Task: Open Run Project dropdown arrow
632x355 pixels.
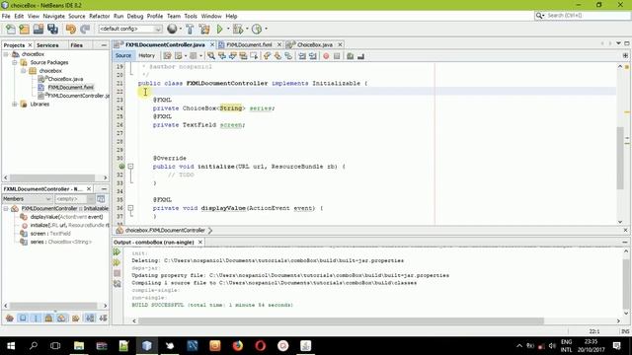Action: pos(228,29)
